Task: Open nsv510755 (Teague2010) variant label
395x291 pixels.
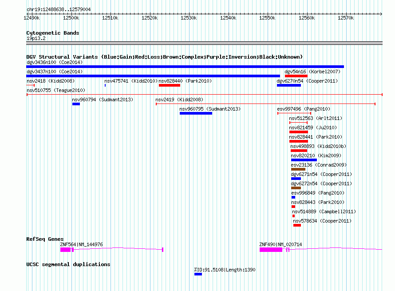Action: 56,90
